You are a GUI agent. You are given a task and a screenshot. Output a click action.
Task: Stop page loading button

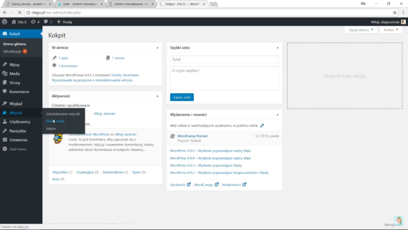click(x=19, y=12)
